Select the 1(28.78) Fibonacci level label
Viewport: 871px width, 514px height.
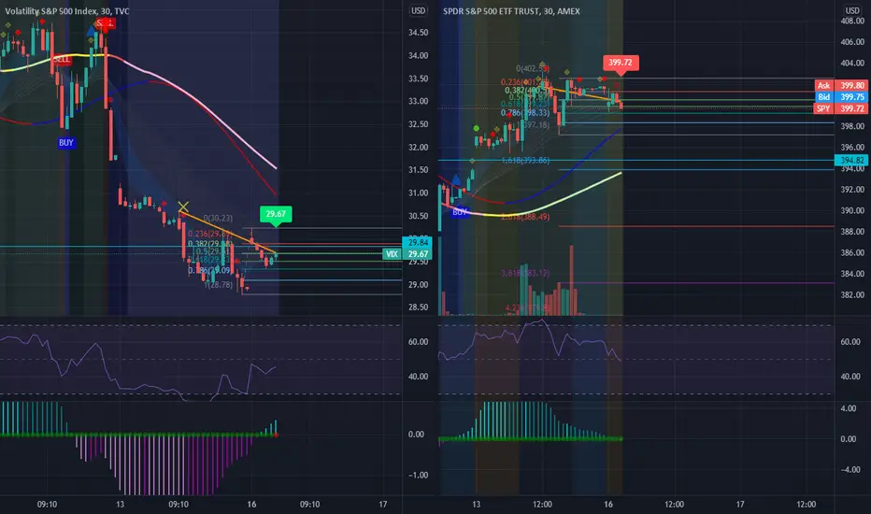click(219, 284)
